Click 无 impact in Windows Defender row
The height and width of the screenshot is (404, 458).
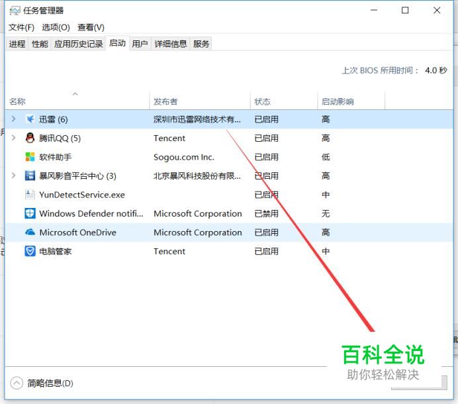click(326, 213)
